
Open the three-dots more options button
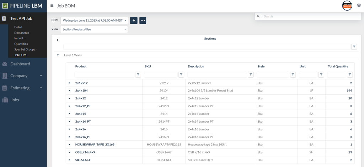pyautogui.click(x=143, y=21)
